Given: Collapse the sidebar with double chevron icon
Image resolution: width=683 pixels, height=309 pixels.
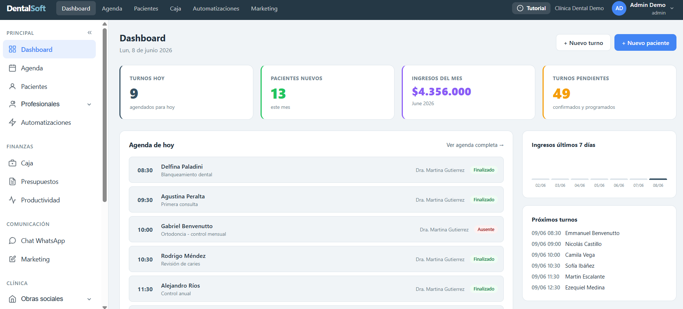Looking at the screenshot, I should 90,33.
